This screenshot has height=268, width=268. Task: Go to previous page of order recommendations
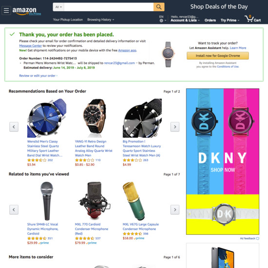14,127
